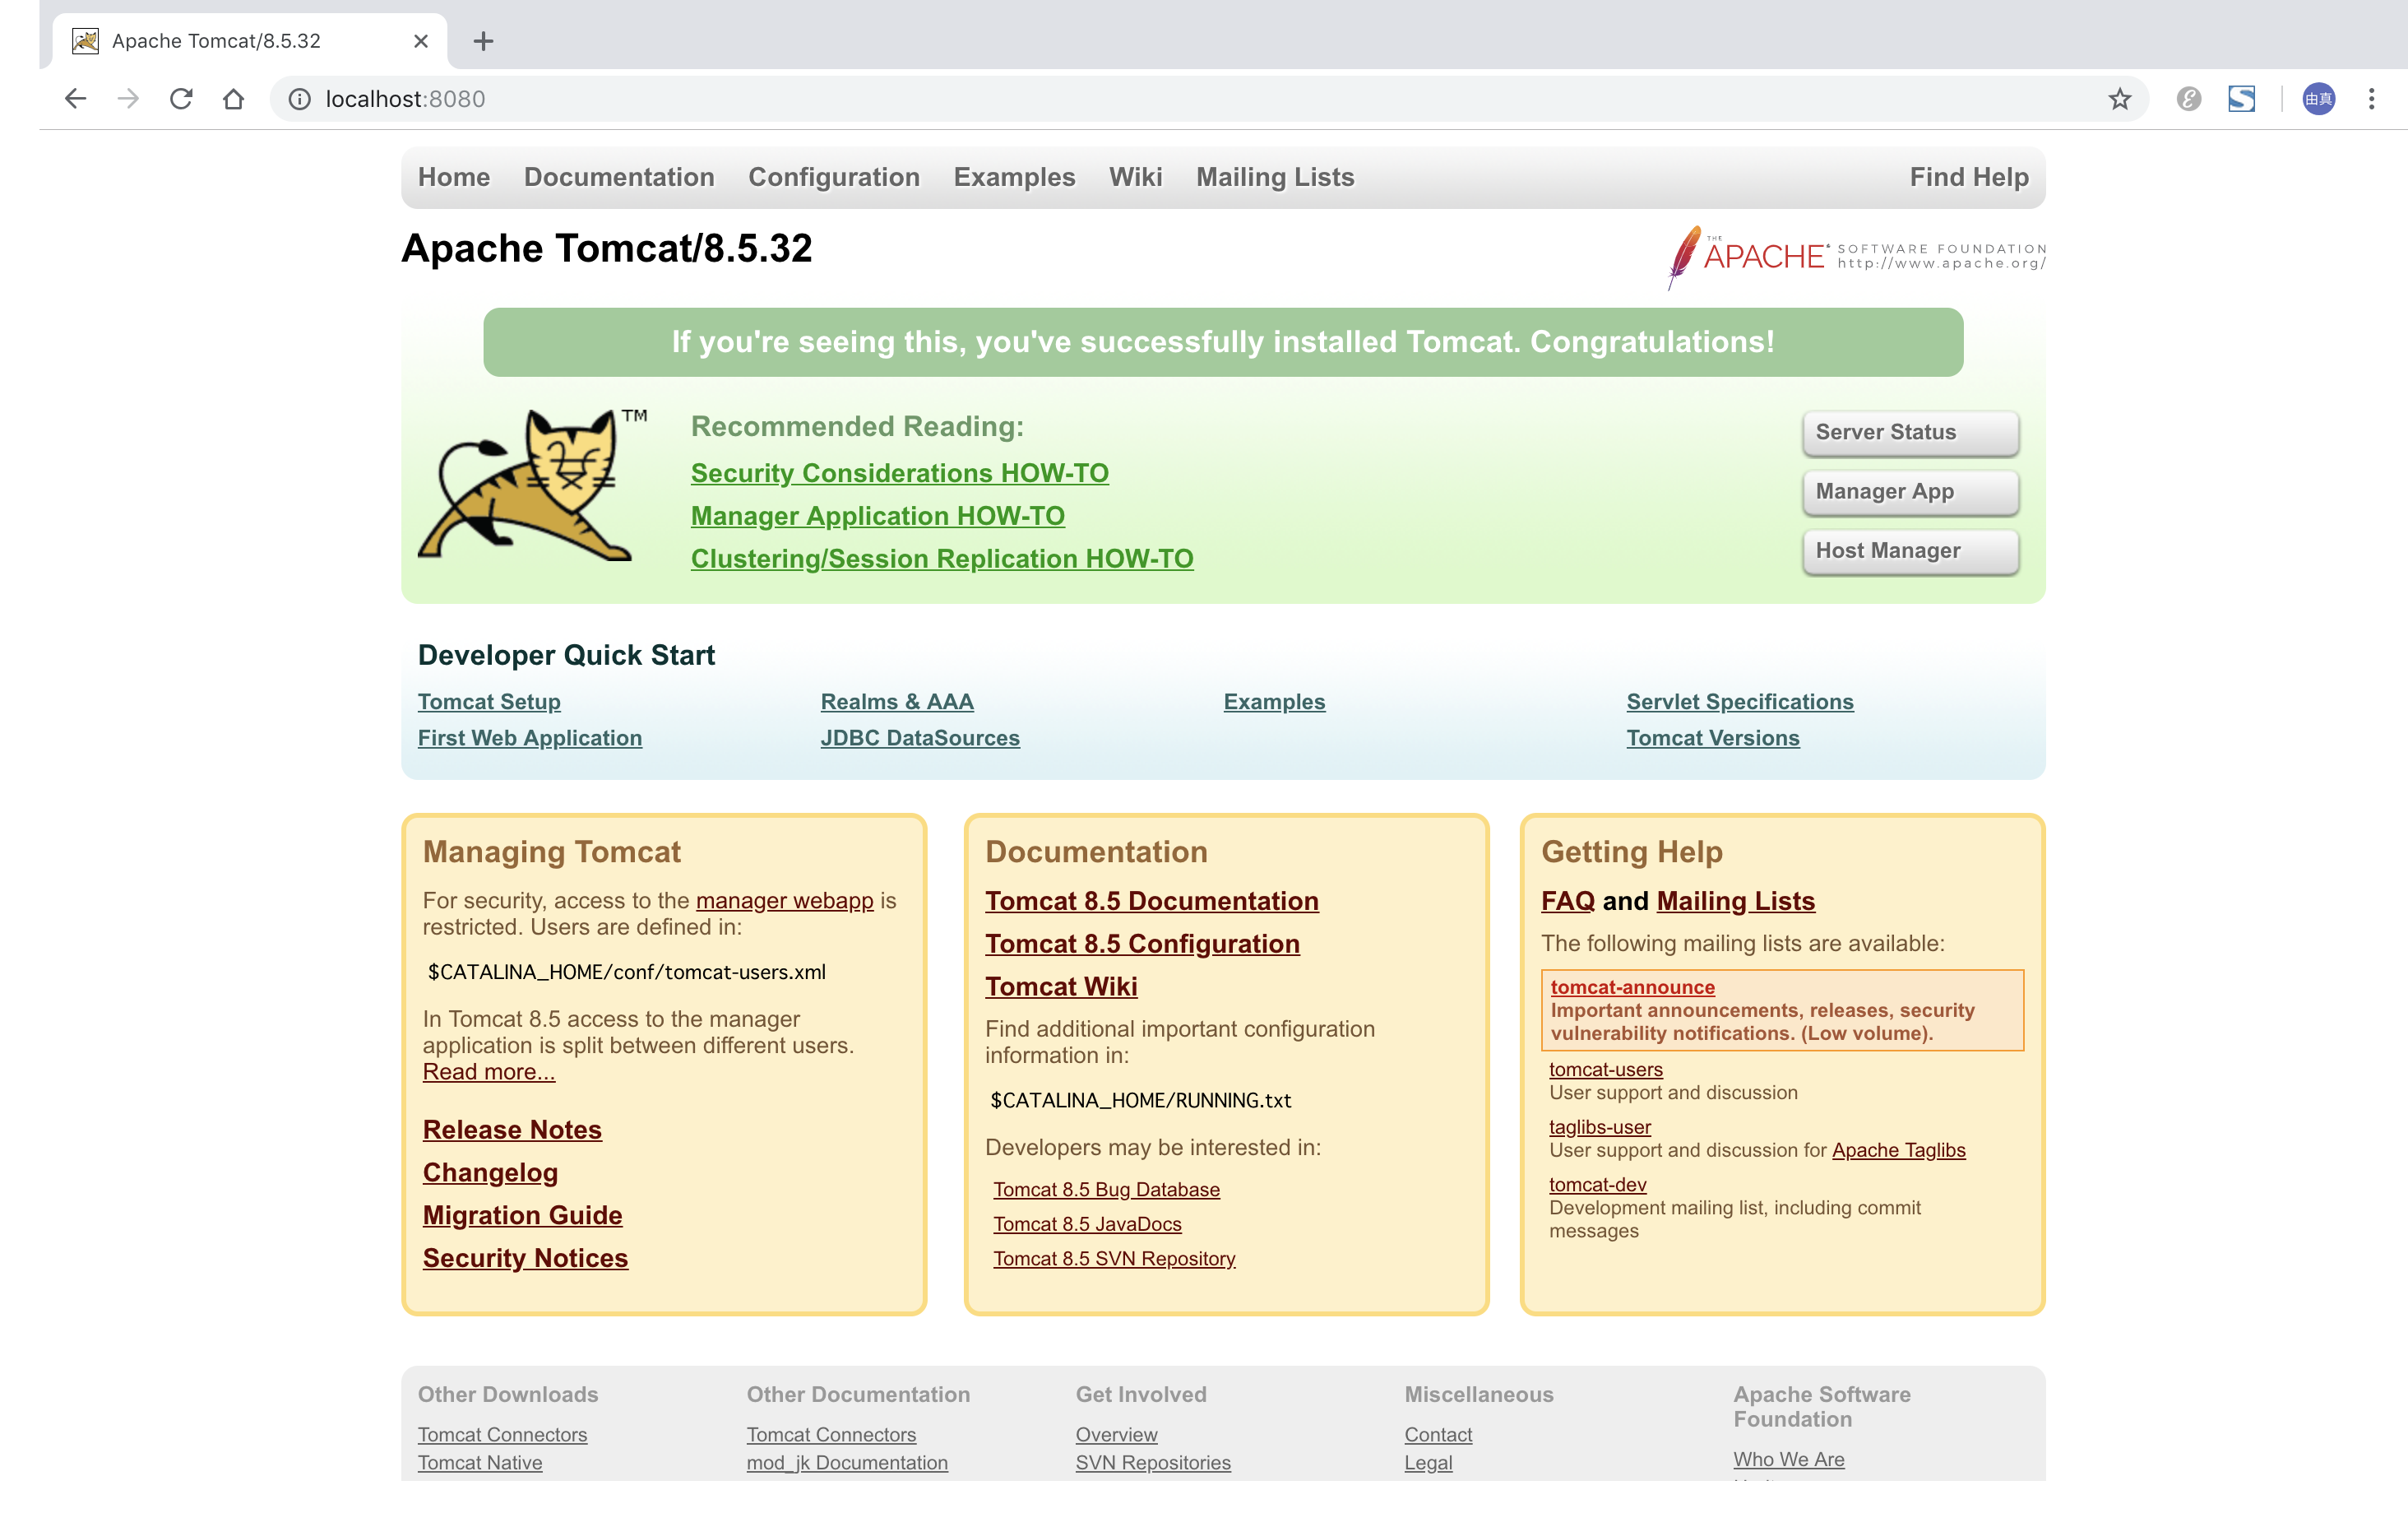Screen dimensions: 2408x1527
Task: Go back with the browser back arrow
Action: click(x=75, y=99)
